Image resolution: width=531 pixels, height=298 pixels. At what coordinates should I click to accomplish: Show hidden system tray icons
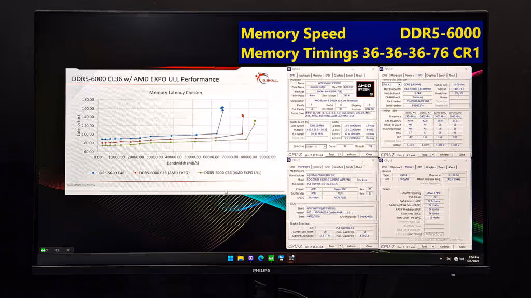(441, 259)
